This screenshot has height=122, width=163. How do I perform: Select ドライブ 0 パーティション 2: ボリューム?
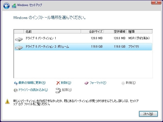tap(83, 47)
